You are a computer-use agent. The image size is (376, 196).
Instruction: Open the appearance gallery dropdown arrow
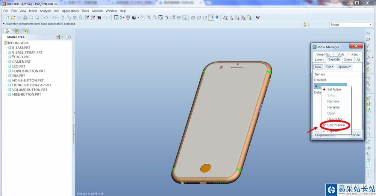[x=138, y=18]
